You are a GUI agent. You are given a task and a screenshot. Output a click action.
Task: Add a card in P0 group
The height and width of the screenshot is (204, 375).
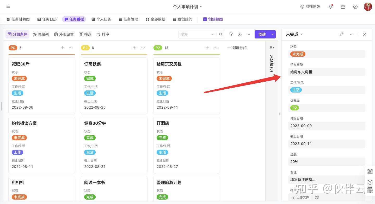(x=62, y=48)
